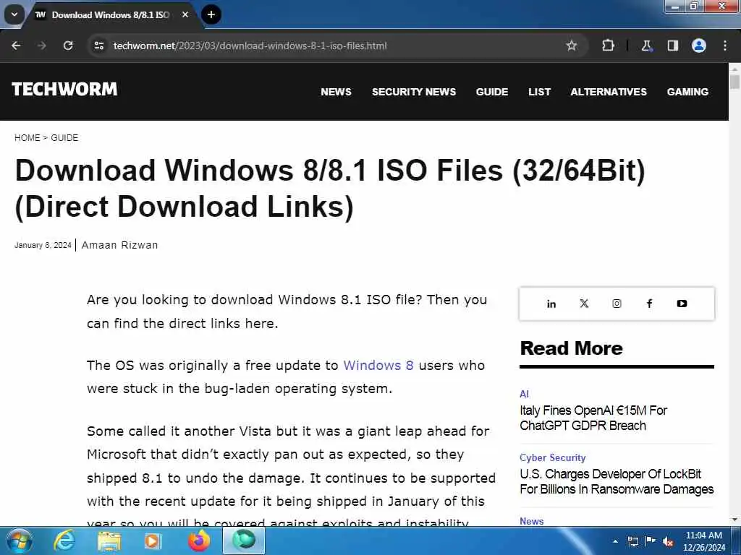Open Italy Fines OpenAI article
Screen dimensions: 741x555
tap(593, 418)
